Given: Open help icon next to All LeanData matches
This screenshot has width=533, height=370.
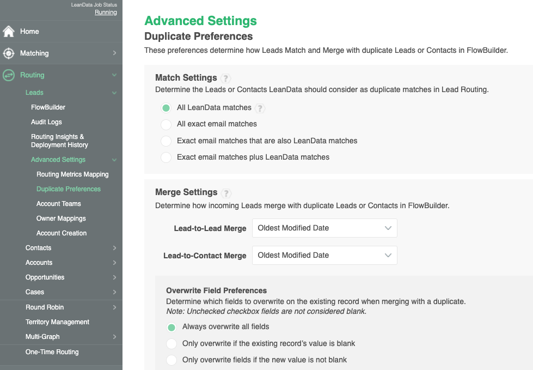Looking at the screenshot, I should 260,108.
